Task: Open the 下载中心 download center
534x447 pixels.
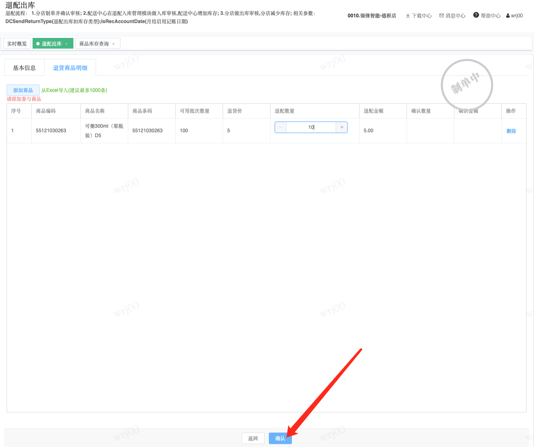Action: 419,16
